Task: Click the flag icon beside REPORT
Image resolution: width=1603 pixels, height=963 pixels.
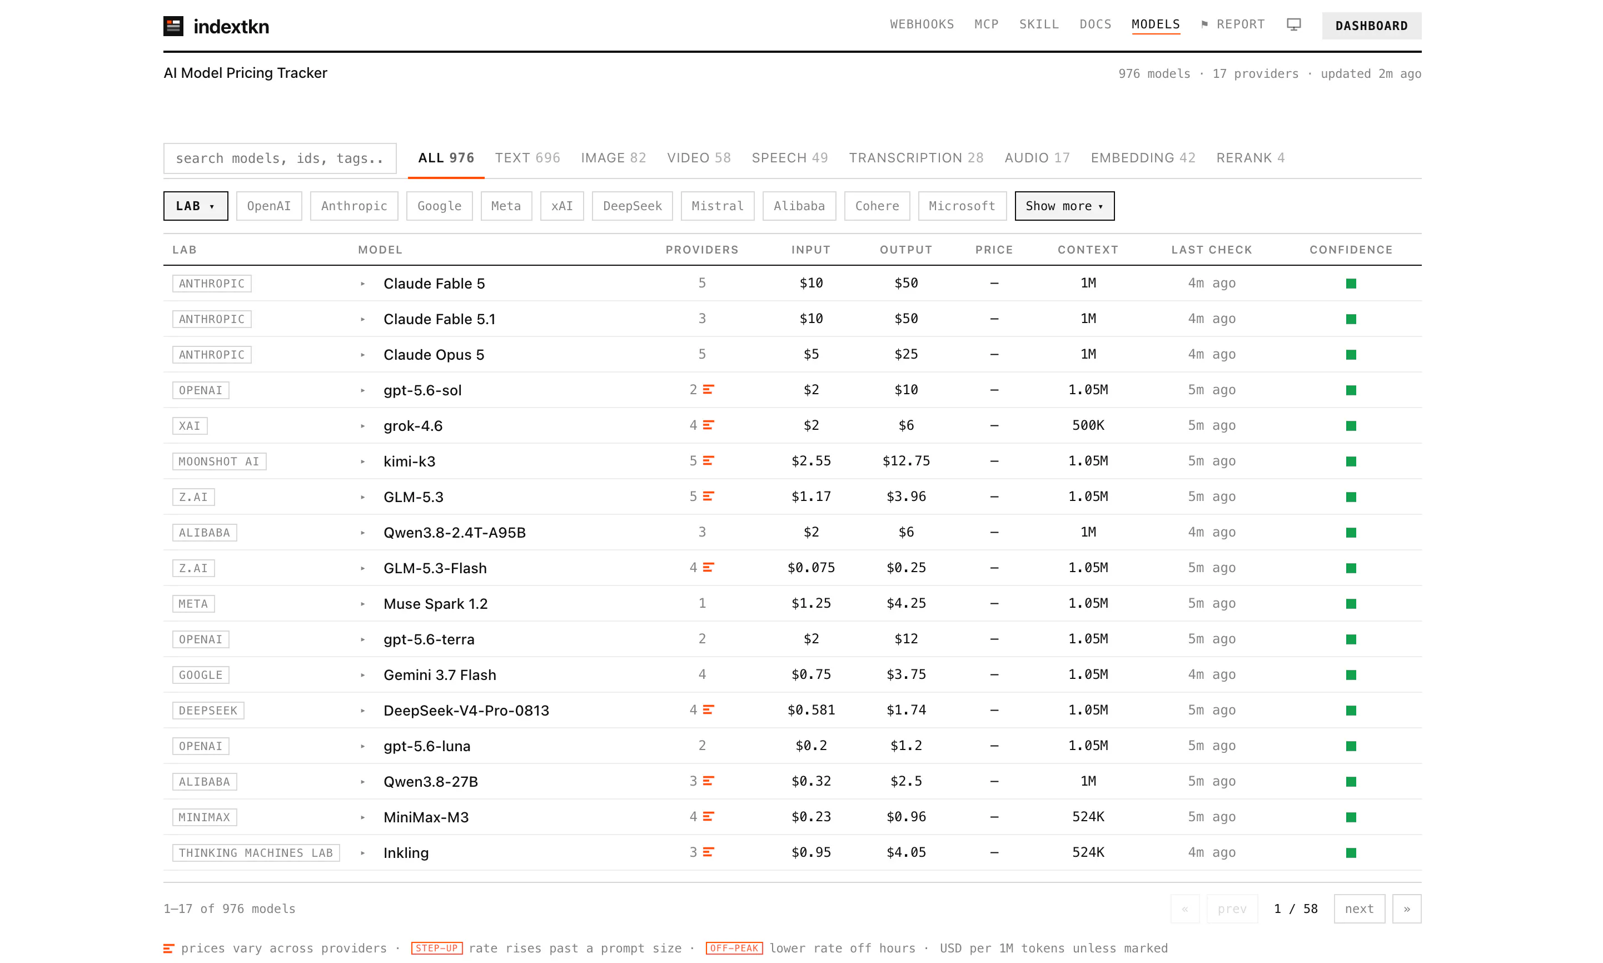Action: pos(1204,24)
